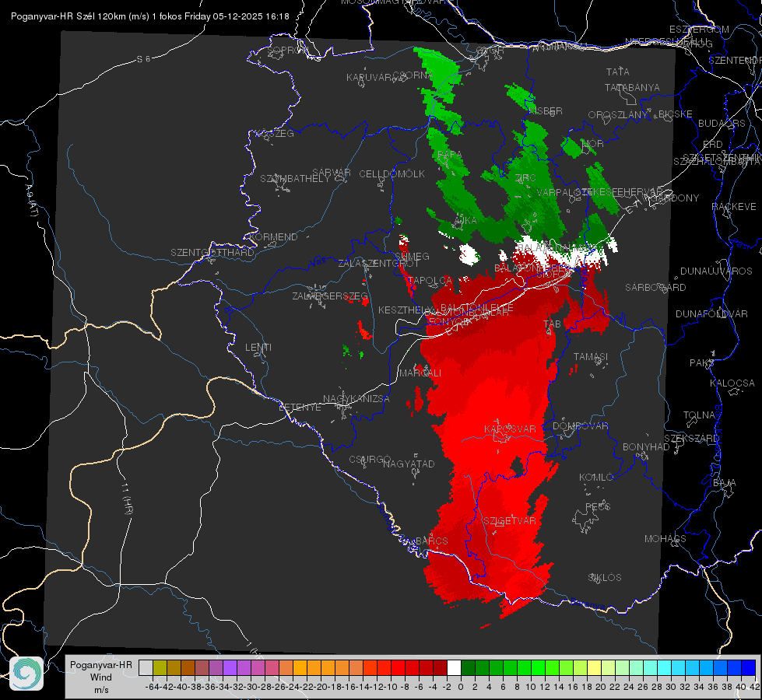Click the DOMBOVAR label
The width and height of the screenshot is (762, 700).
click(581, 426)
